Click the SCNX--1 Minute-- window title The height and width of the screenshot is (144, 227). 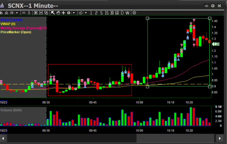coord(33,6)
